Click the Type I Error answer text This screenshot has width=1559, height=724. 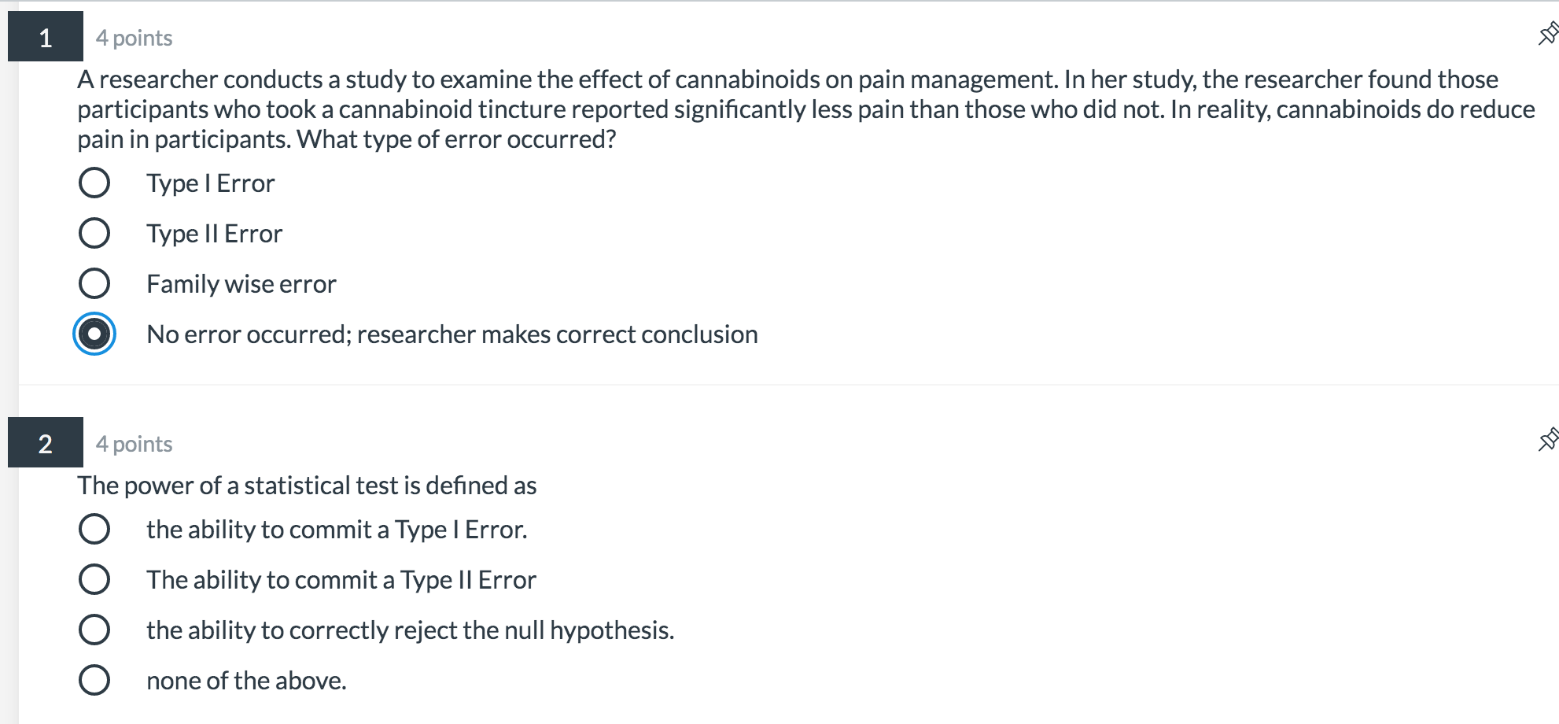pyautogui.click(x=211, y=183)
